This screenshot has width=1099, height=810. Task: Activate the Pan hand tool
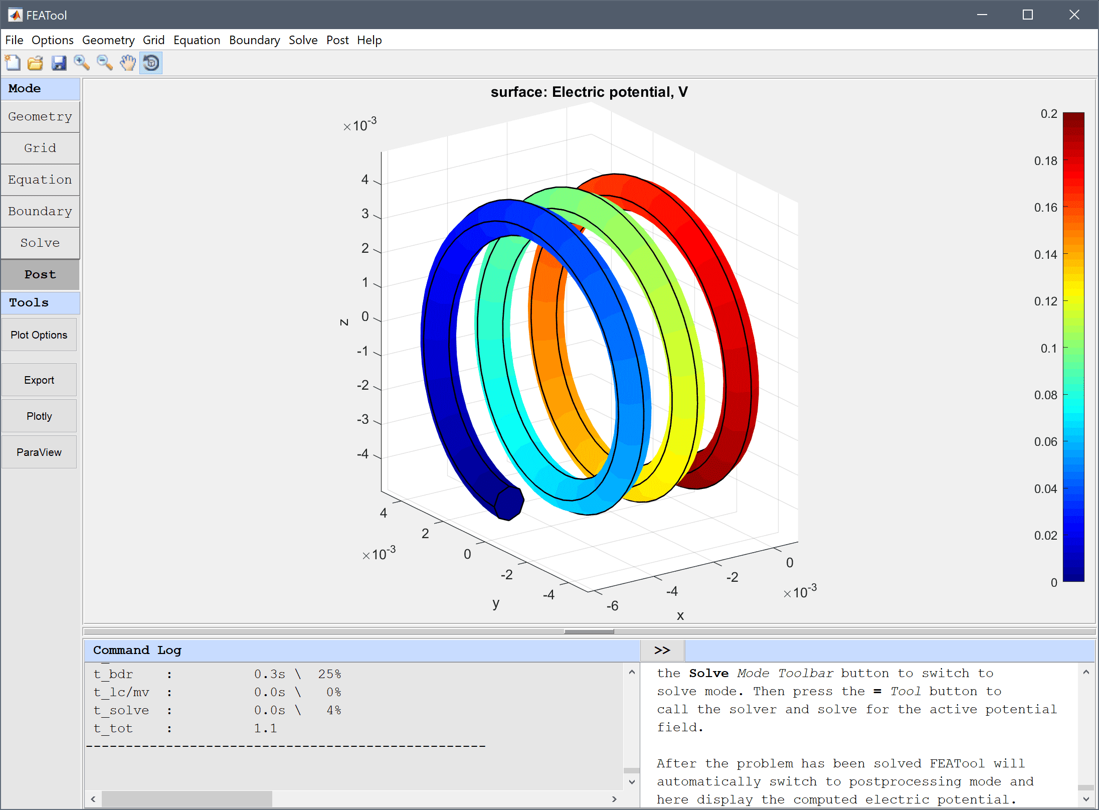[127, 63]
